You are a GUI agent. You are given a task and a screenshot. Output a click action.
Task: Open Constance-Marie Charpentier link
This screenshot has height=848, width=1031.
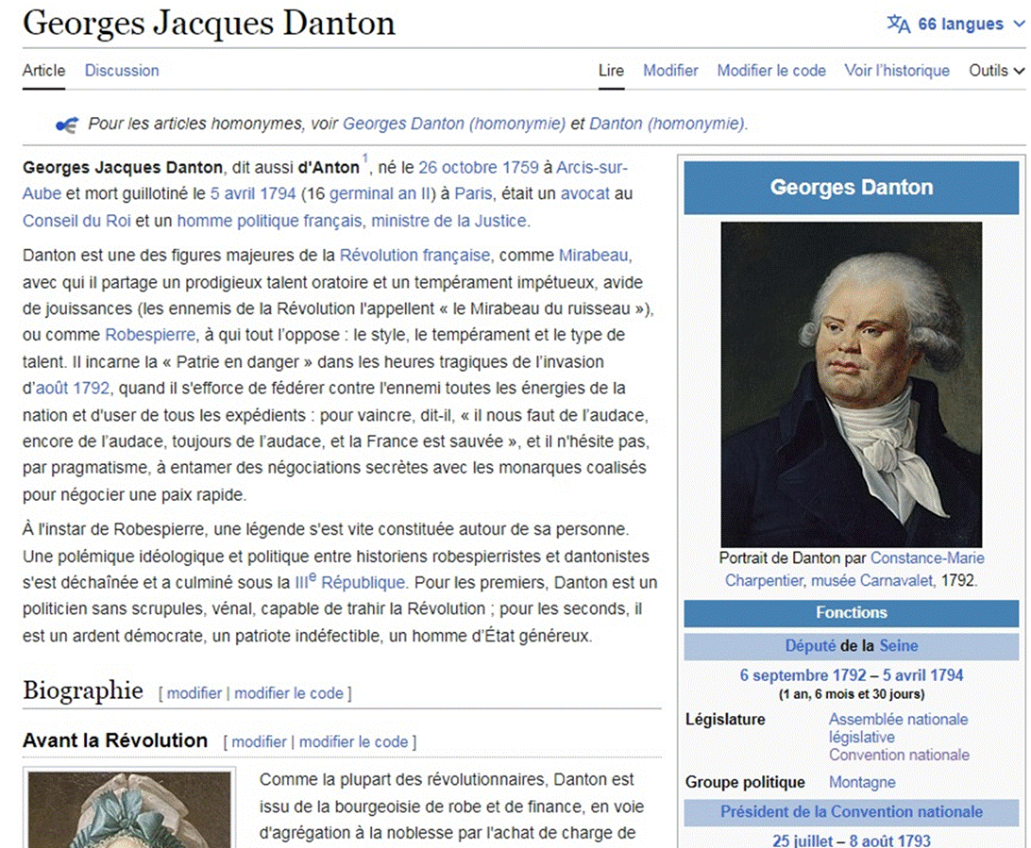click(x=927, y=558)
